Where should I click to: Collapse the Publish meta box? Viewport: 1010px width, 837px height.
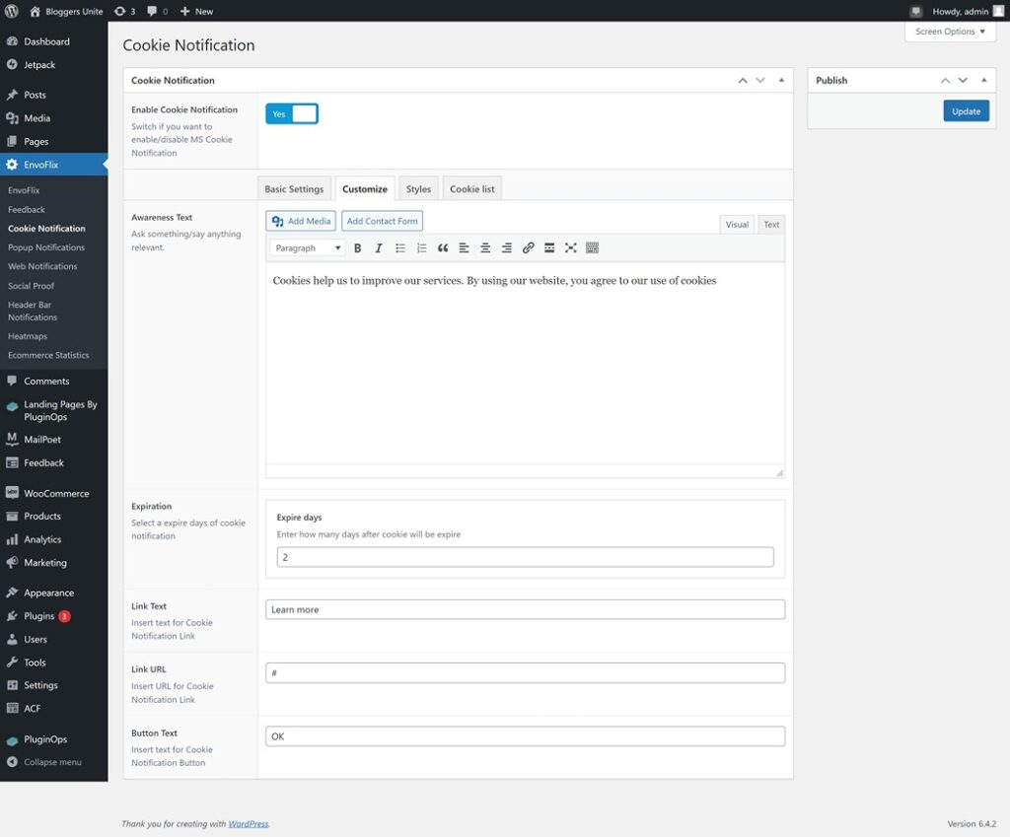tap(983, 80)
